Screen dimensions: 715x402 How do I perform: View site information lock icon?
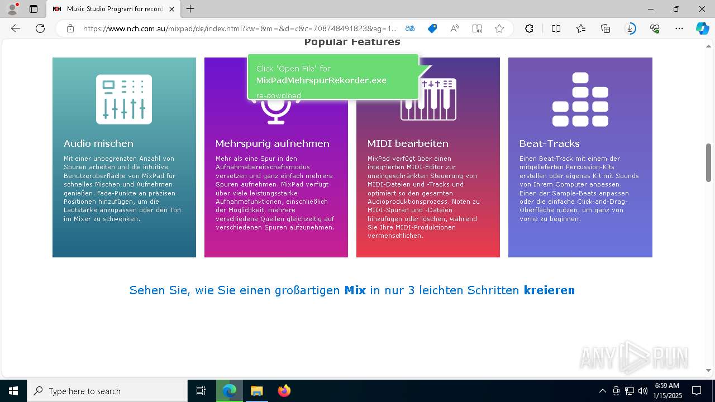pyautogui.click(x=70, y=28)
